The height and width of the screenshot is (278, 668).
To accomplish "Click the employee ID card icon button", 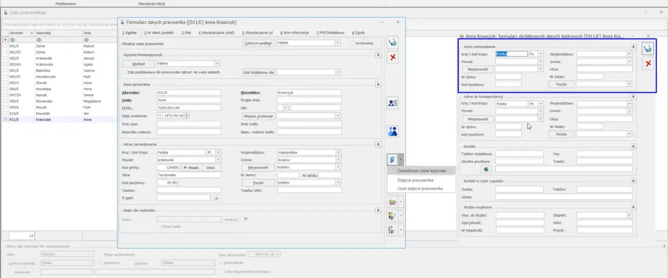I will pyautogui.click(x=393, y=103).
